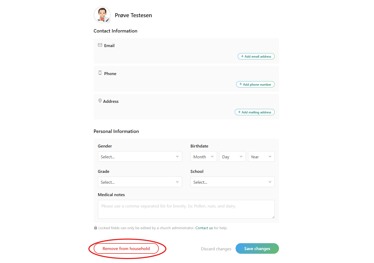Follow the Contact us link
This screenshot has width=374, height=263.
[204, 228]
